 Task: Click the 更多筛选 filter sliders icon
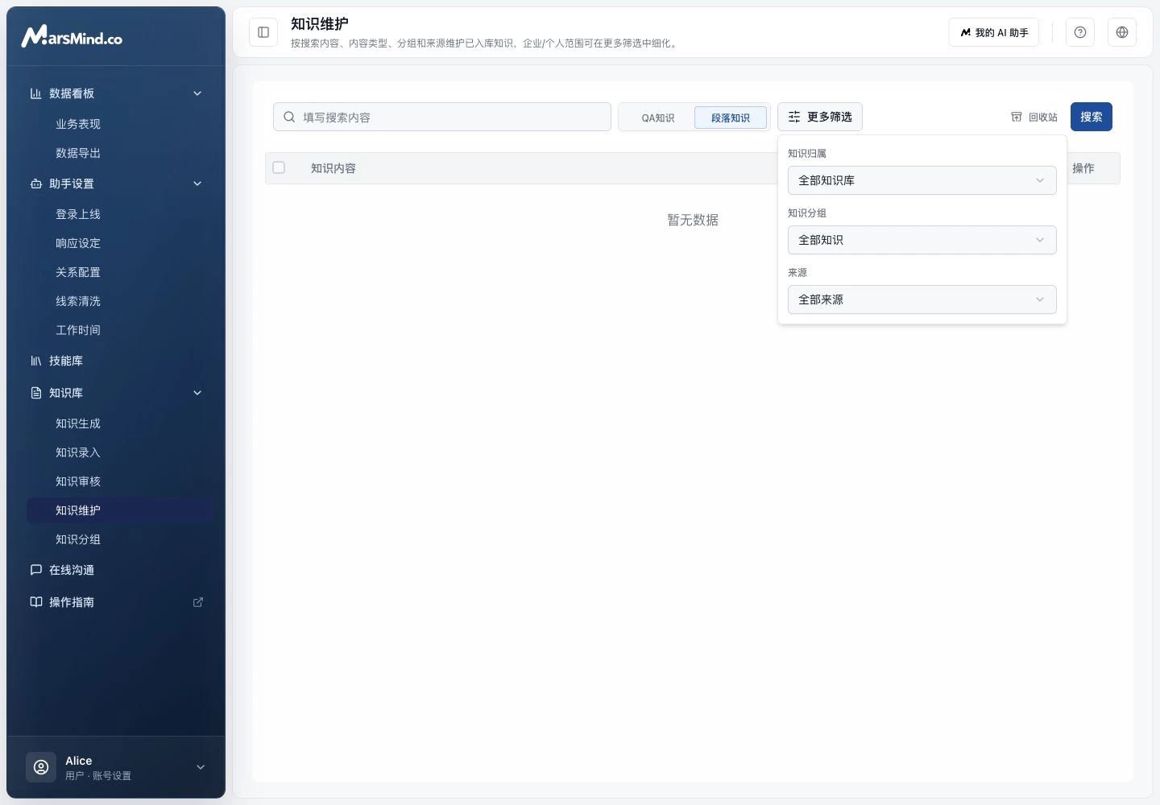pos(794,117)
